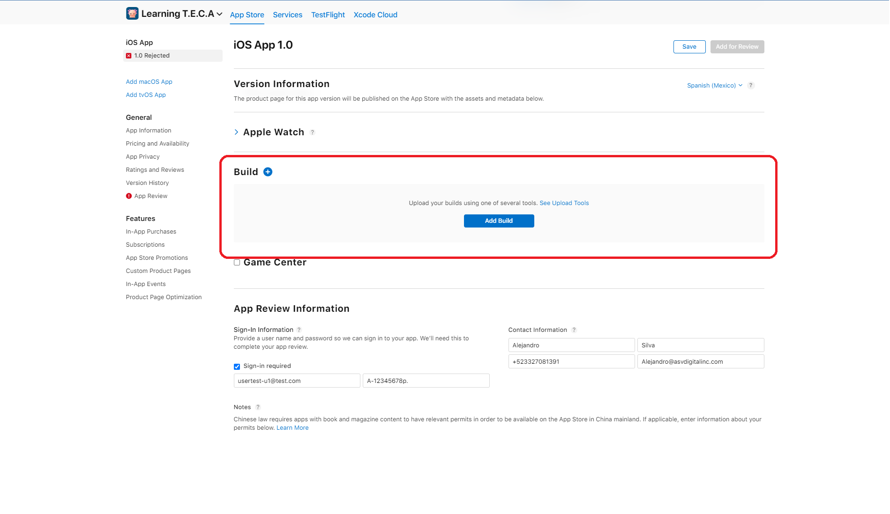Expand the Apple Watch section
Viewport: 890px width, 514px height.
point(237,132)
